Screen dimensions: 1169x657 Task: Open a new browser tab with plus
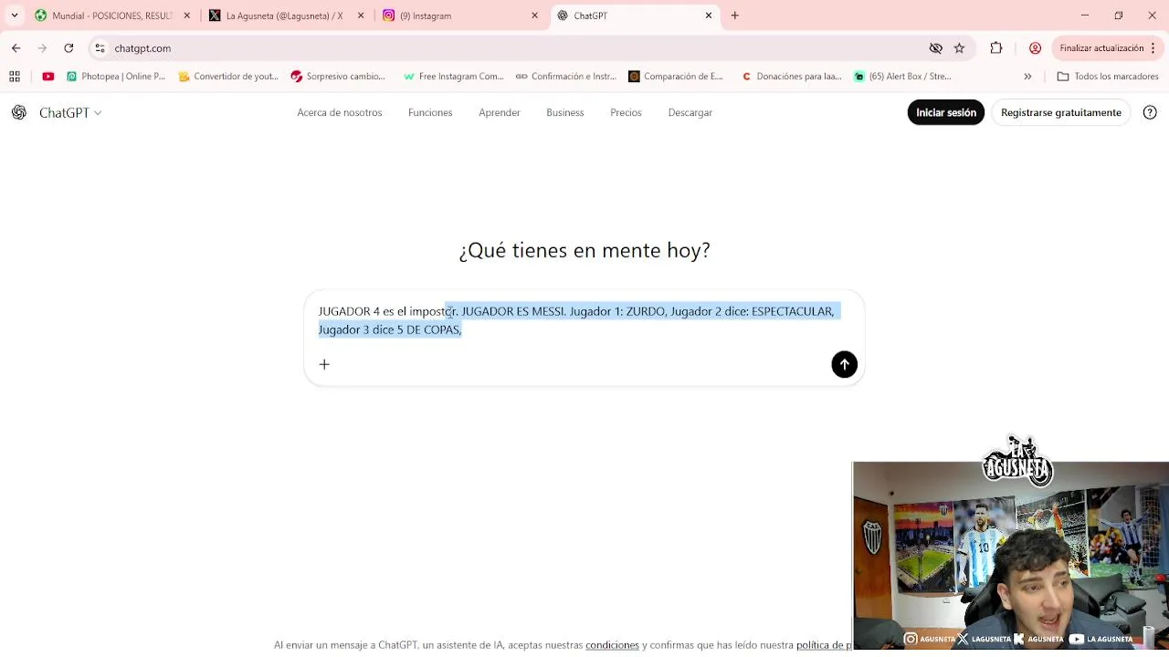[735, 16]
